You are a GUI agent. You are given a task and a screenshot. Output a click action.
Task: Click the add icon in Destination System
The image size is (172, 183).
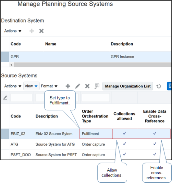(x=32, y=31)
